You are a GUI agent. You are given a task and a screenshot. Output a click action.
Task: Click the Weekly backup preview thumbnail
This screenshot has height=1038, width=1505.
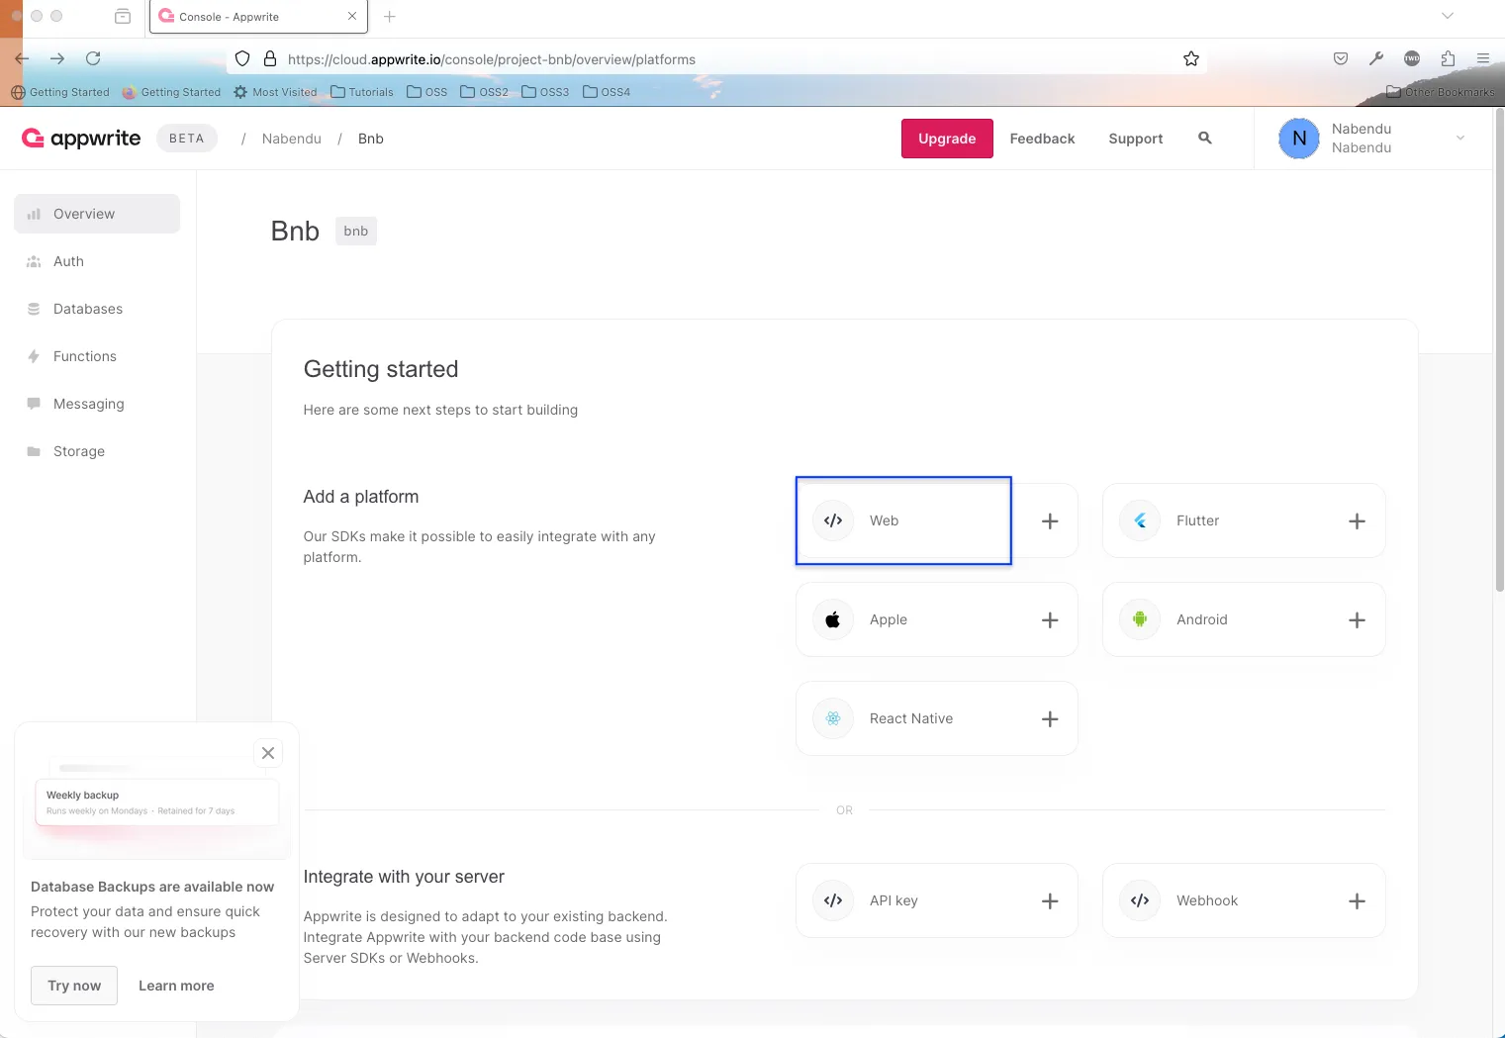pos(157,802)
